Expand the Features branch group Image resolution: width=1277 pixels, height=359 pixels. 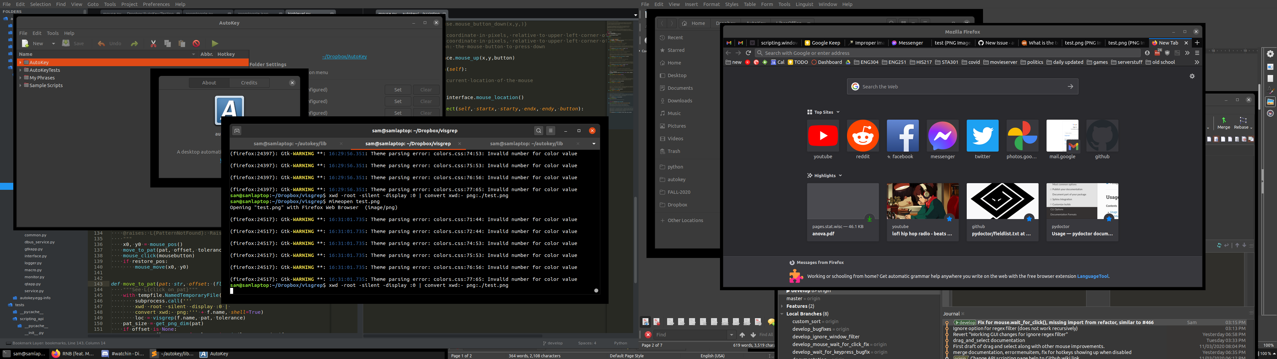pyautogui.click(x=782, y=306)
